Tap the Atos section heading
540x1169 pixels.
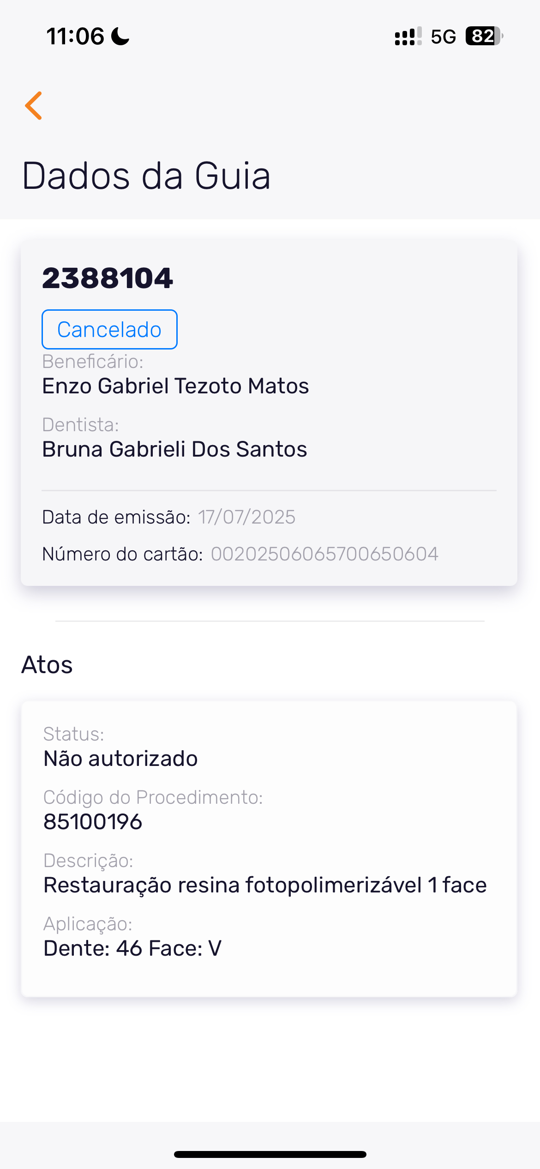[x=47, y=665]
